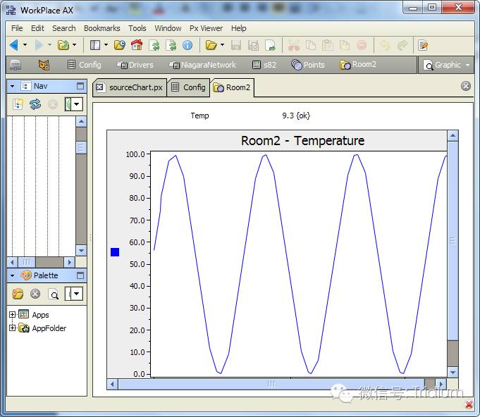The height and width of the screenshot is (417, 480).
Task: Click the Open folder icon
Action: (x=211, y=45)
